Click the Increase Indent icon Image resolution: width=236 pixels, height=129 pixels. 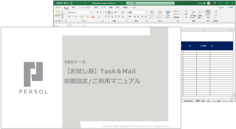[x=118, y=16]
